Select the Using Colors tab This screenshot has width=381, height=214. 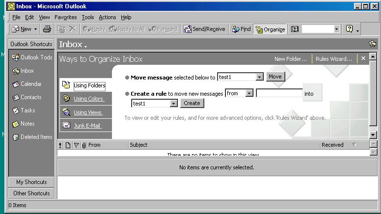click(86, 99)
